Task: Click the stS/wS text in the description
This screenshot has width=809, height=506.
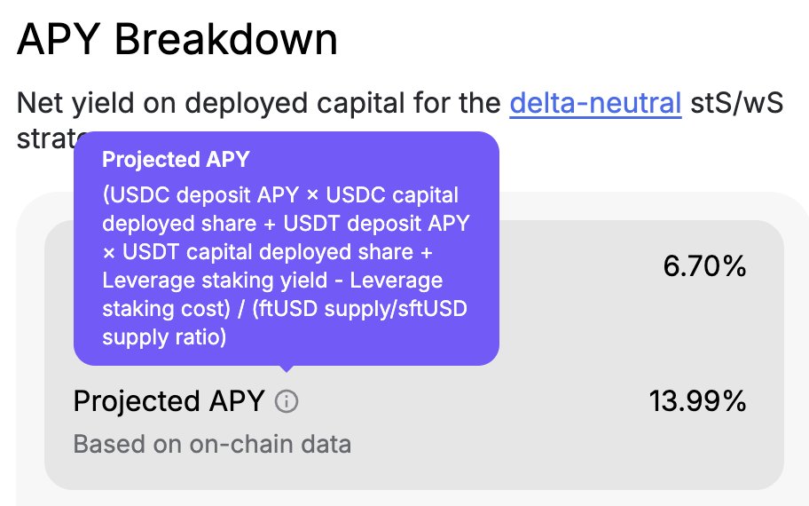Action: click(x=737, y=103)
